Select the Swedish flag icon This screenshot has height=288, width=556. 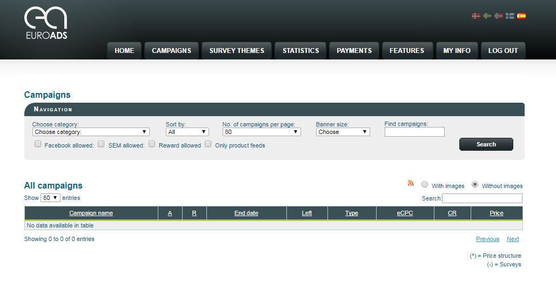(x=487, y=16)
